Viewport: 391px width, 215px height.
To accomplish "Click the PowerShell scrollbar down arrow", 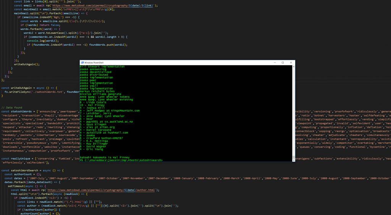I will [294, 160].
